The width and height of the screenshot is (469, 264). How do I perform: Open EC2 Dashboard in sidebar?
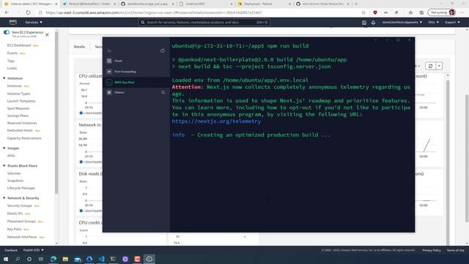point(19,45)
